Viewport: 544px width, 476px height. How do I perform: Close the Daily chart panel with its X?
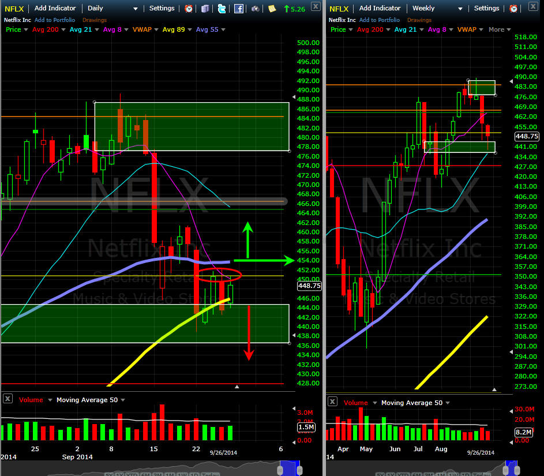coord(316,6)
